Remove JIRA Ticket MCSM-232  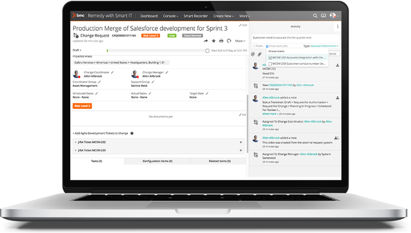point(241,142)
